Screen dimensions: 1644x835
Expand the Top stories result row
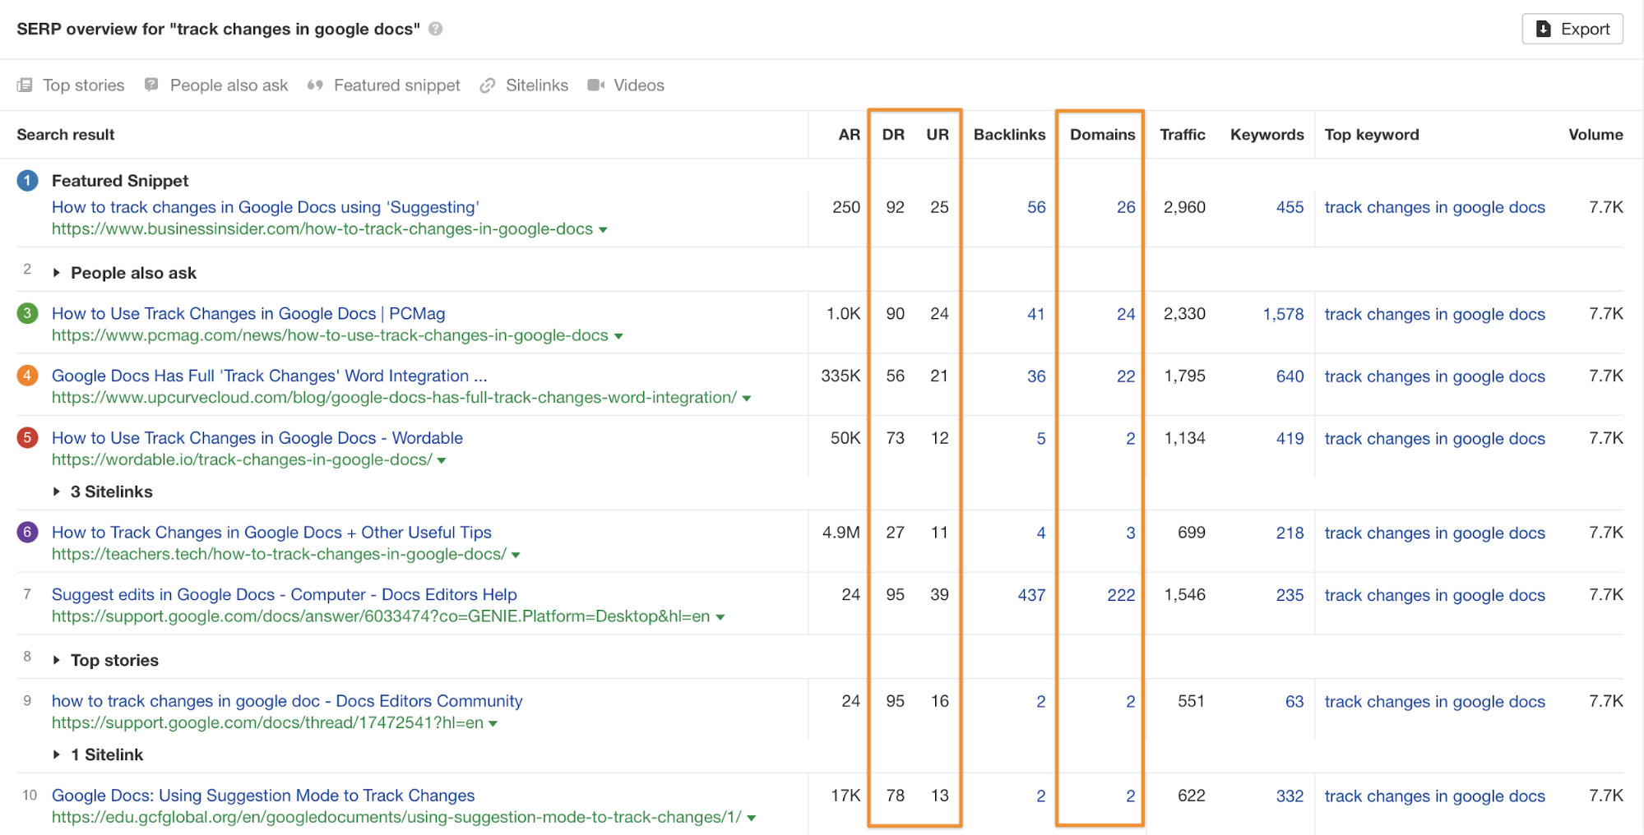click(x=57, y=660)
